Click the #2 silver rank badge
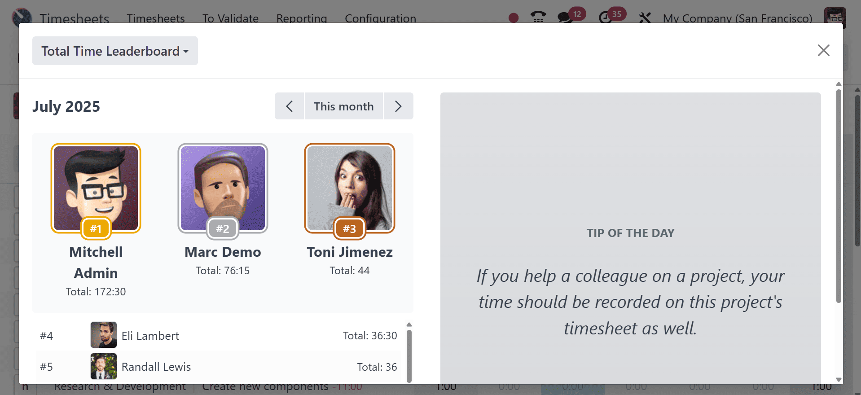 [223, 228]
